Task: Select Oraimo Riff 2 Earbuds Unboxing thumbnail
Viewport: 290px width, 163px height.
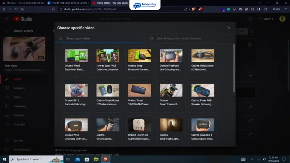Action: (x=76, y=90)
